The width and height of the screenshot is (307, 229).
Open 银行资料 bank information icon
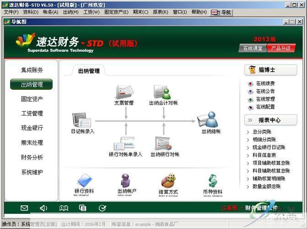point(84,181)
